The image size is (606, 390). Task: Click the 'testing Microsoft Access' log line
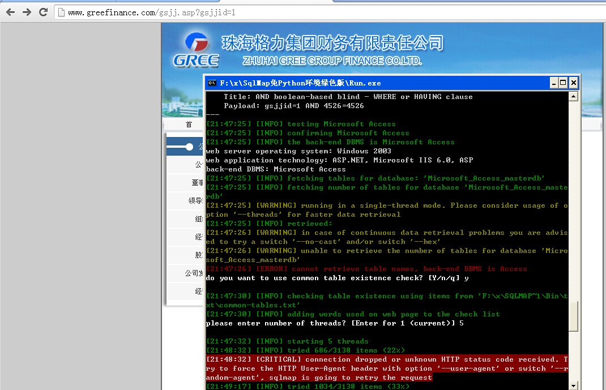(x=301, y=124)
